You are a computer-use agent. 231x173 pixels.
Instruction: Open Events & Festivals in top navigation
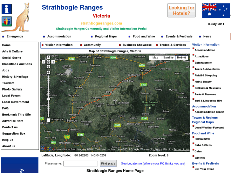pyautogui.click(x=179, y=37)
